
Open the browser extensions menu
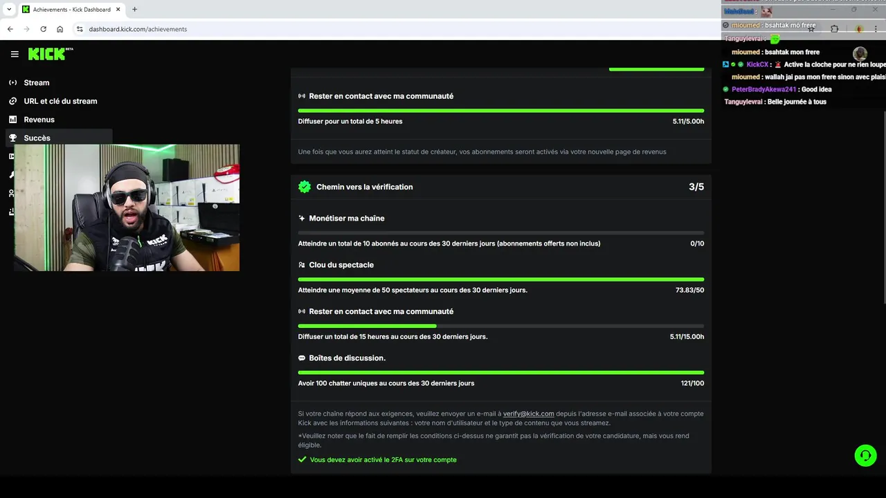(x=834, y=29)
